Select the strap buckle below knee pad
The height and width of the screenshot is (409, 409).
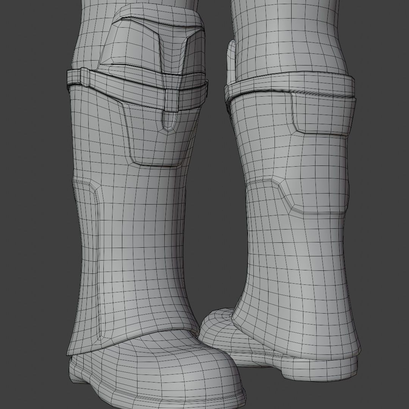[172, 100]
